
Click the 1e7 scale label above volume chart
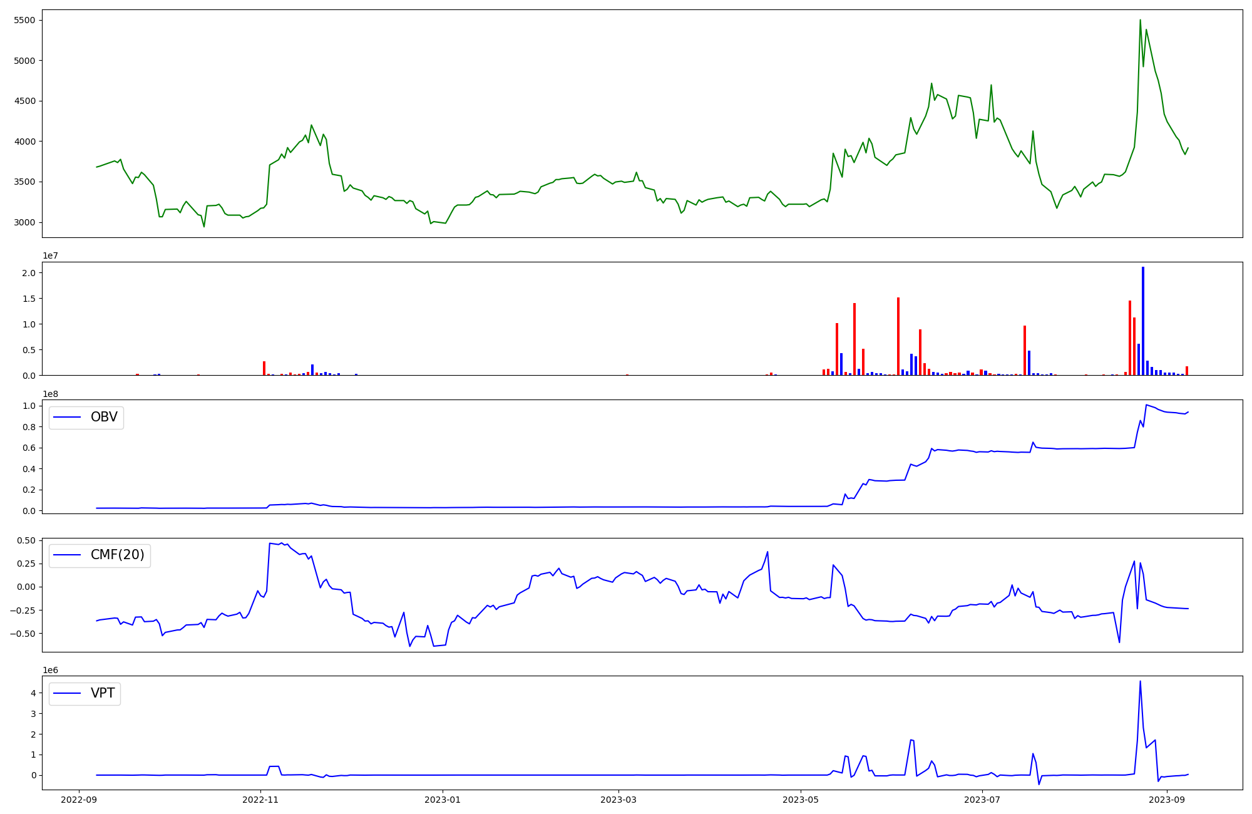pyautogui.click(x=51, y=256)
